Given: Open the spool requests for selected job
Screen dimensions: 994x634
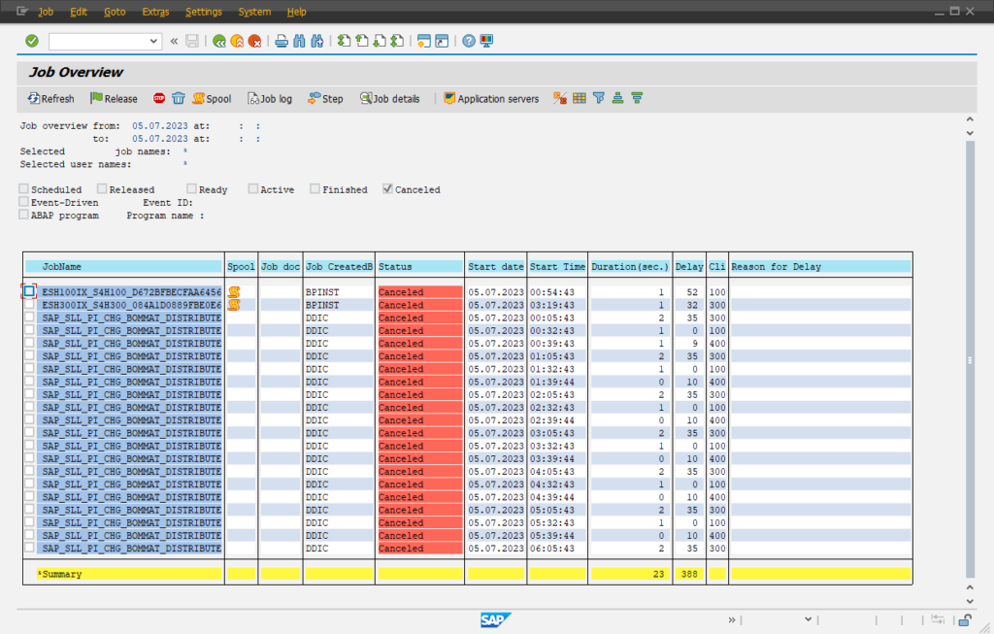Looking at the screenshot, I should coord(211,98).
